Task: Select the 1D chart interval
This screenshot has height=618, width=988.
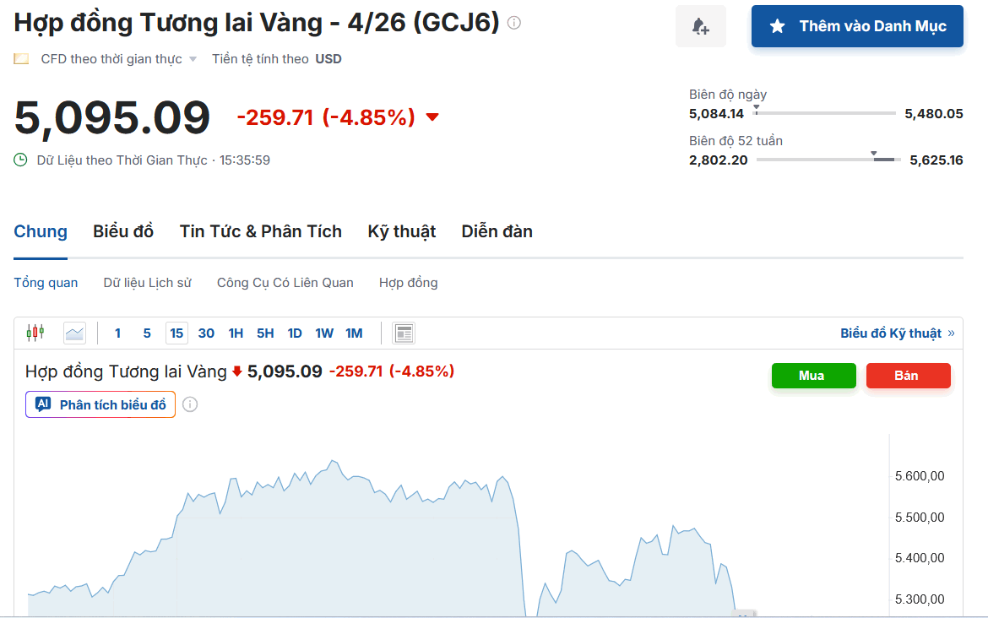Action: coord(295,333)
